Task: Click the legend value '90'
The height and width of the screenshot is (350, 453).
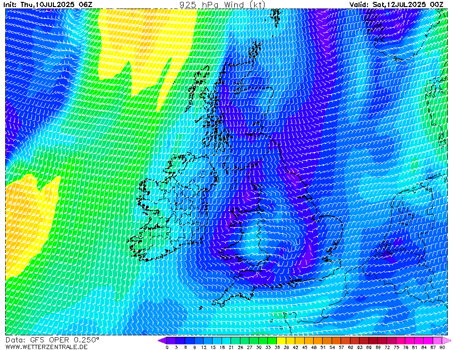Action: (x=442, y=347)
